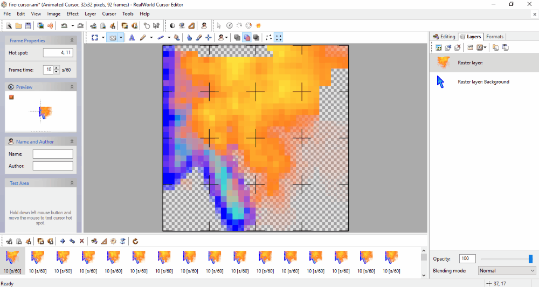Delete frame with red X in frames toolbar
The width and height of the screenshot is (539, 287).
coord(82,241)
